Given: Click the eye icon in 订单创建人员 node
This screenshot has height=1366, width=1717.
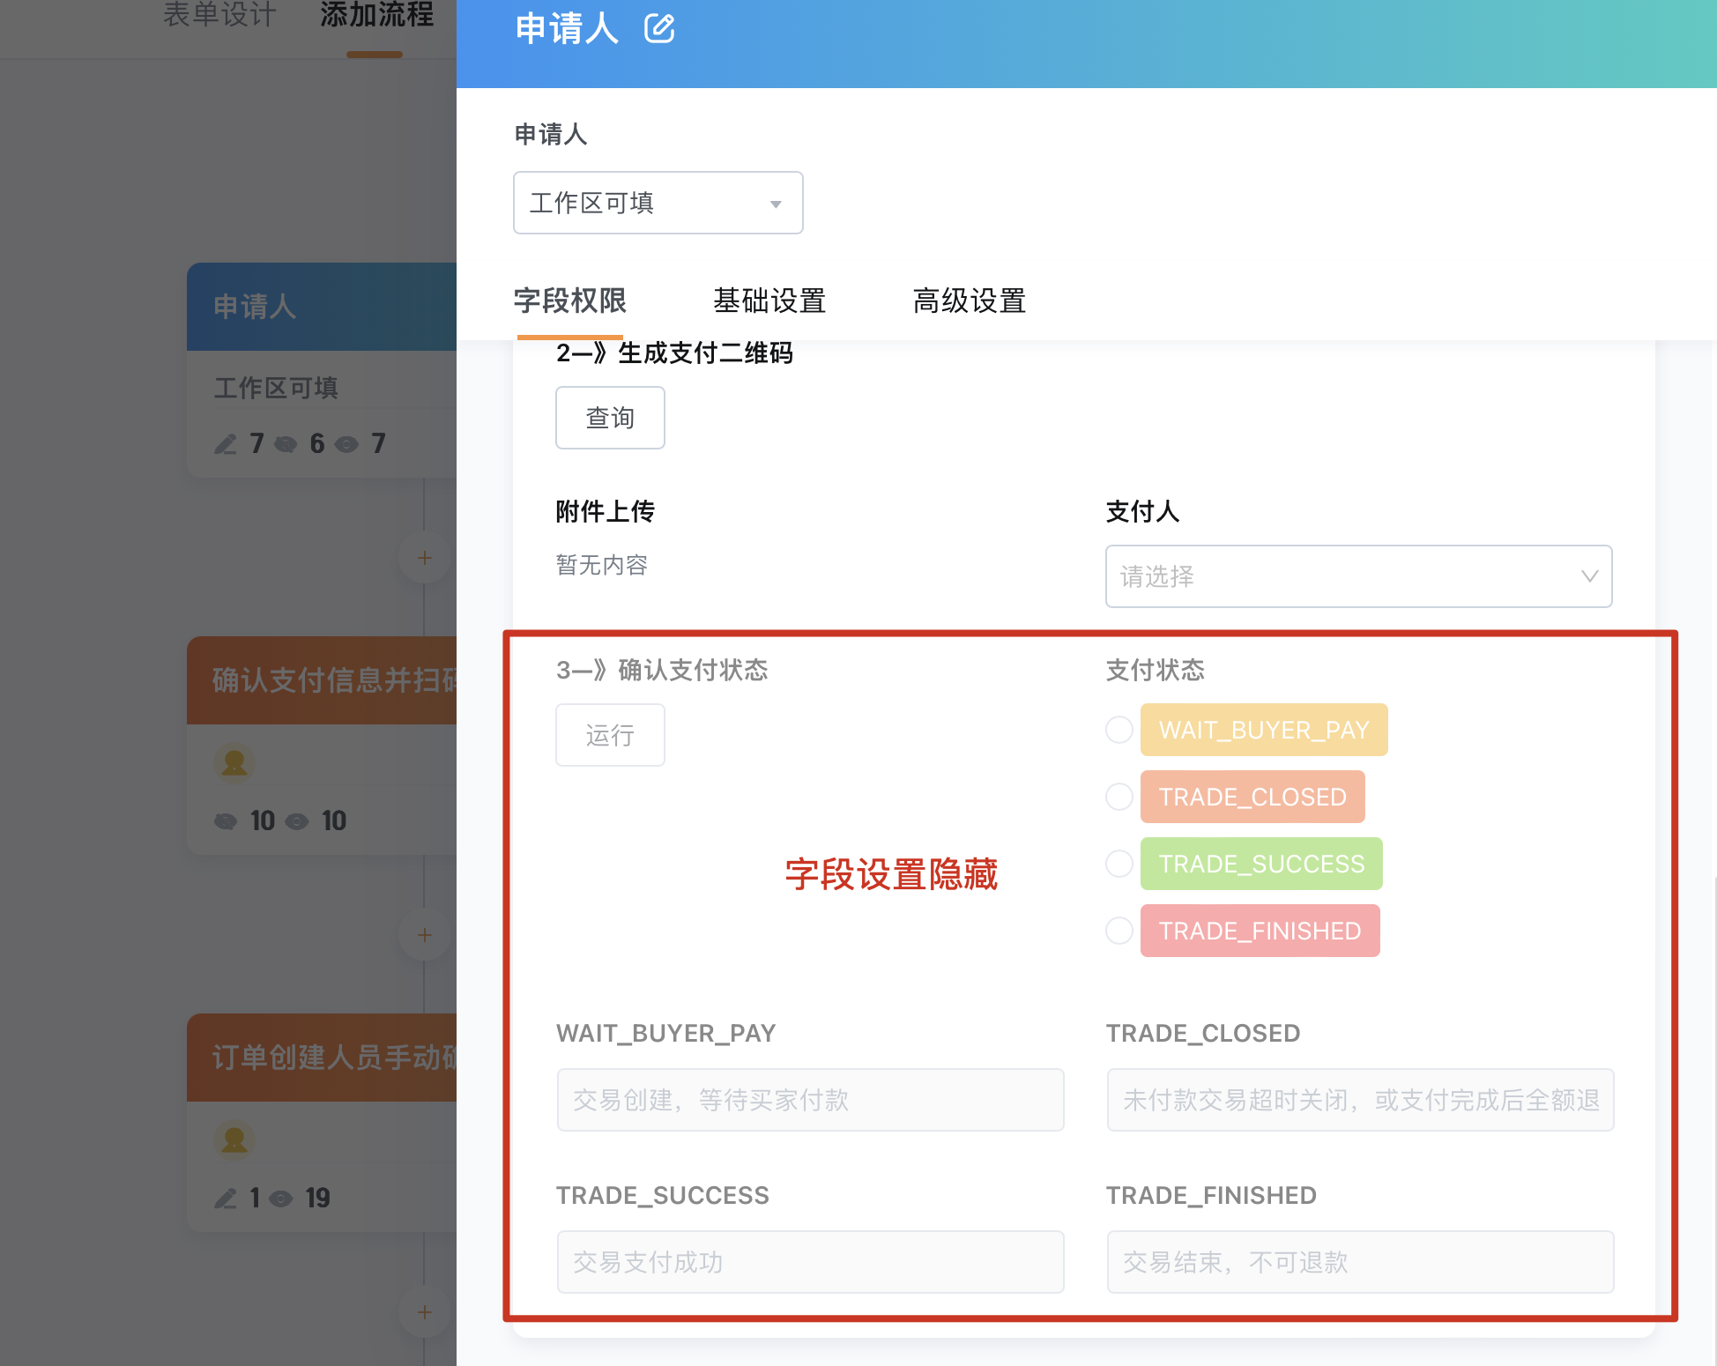Looking at the screenshot, I should (280, 1199).
